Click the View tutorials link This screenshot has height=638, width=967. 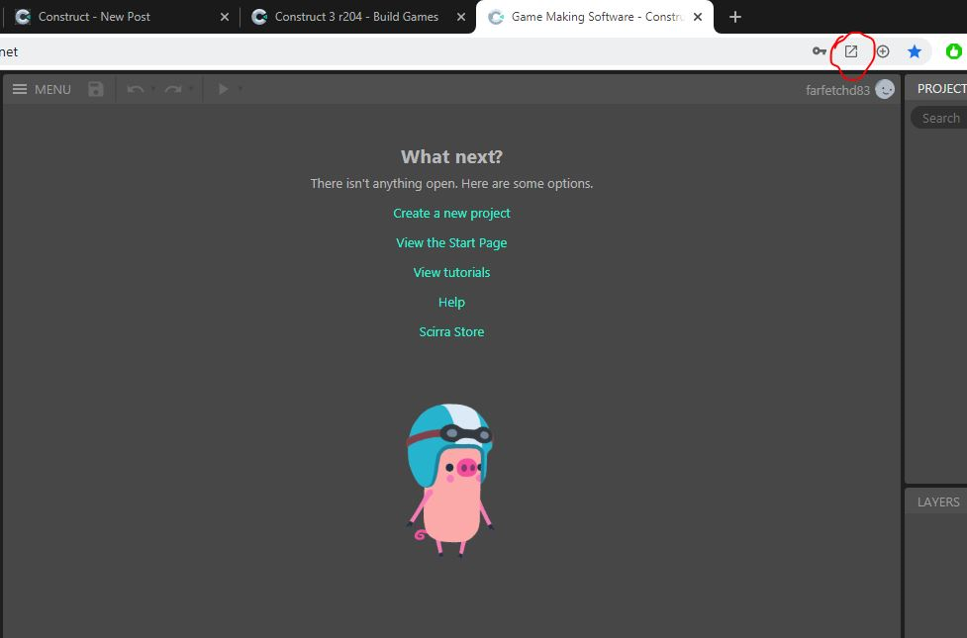pos(451,272)
